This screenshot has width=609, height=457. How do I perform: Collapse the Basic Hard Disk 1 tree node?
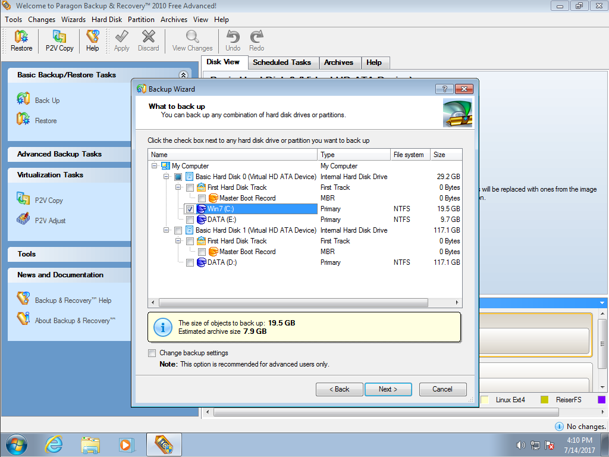pos(167,230)
